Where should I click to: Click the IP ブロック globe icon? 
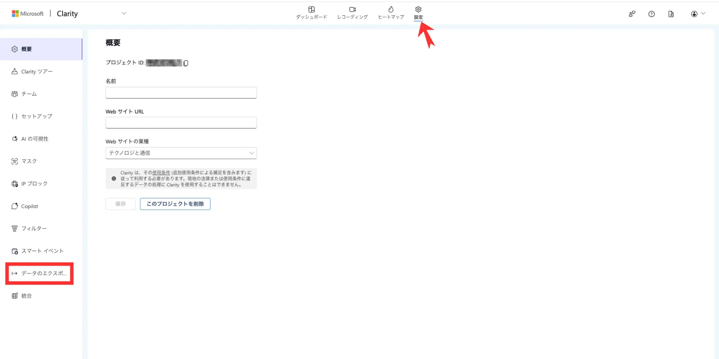coord(14,184)
